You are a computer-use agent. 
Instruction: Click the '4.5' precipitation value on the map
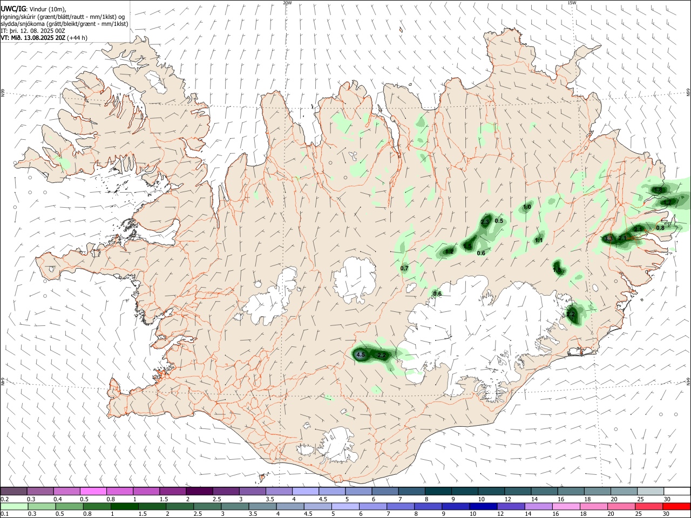pyautogui.click(x=361, y=355)
